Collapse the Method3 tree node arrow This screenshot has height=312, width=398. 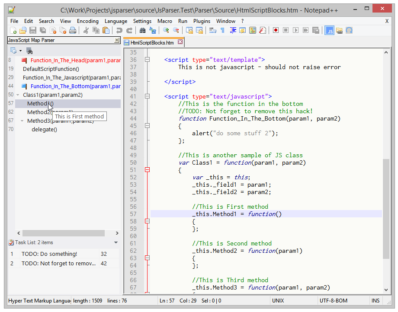pos(22,121)
